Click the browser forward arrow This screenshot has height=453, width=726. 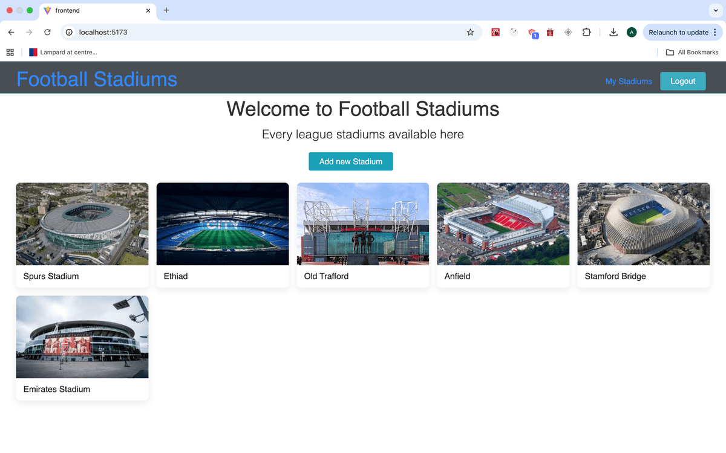29,33
